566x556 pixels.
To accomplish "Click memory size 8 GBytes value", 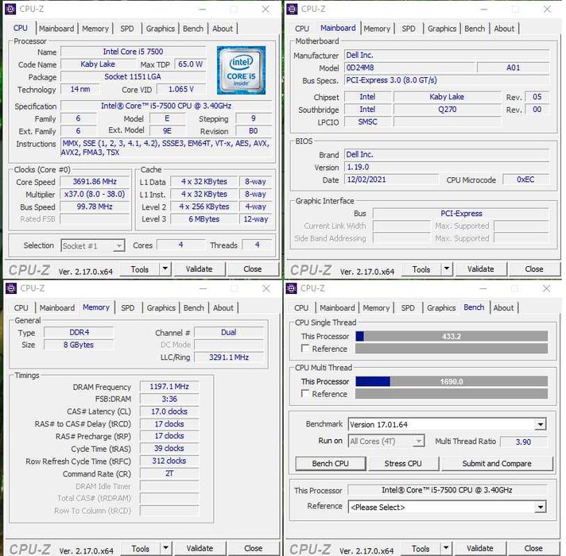I will point(79,345).
